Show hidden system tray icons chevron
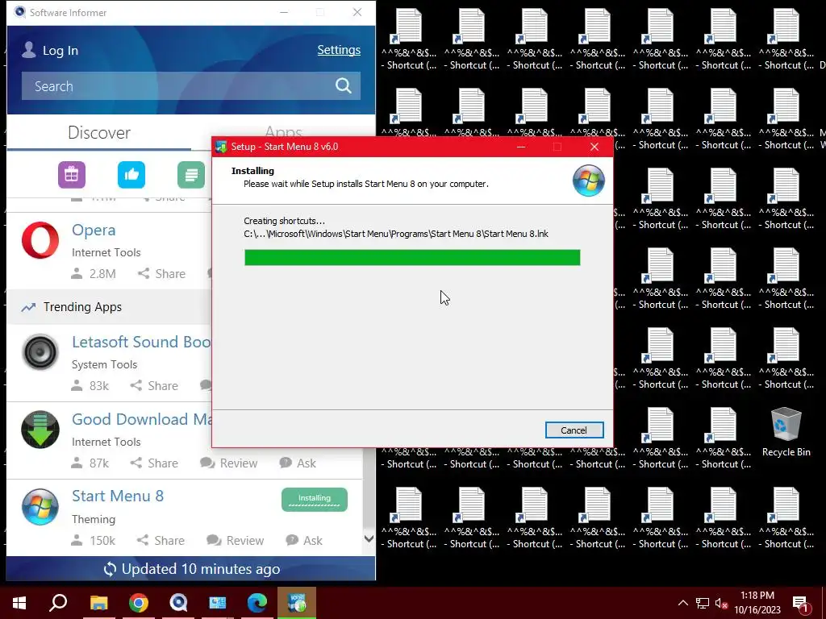Viewport: 826px width, 619px height. pyautogui.click(x=682, y=603)
